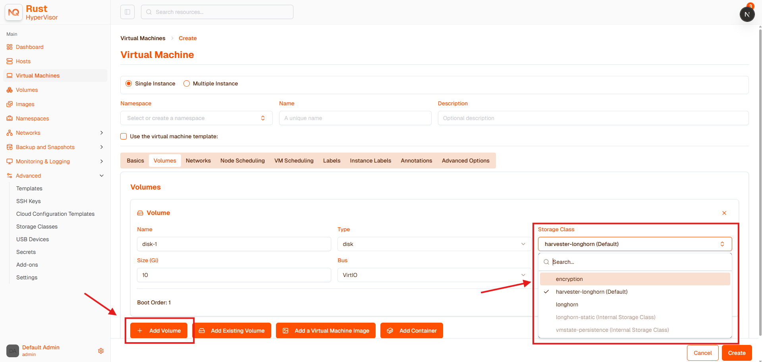Focus the Search resources field

pos(217,12)
